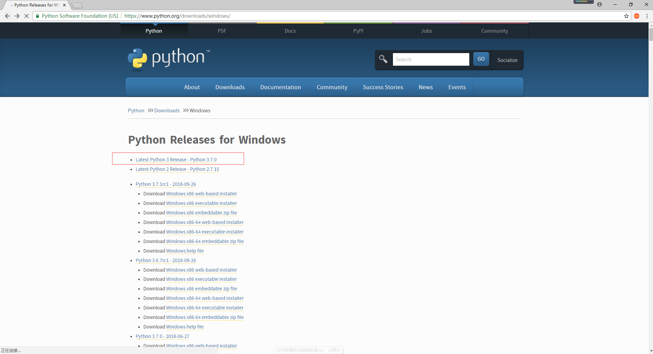Focus the Search input field
This screenshot has height=354, width=653.
click(x=431, y=59)
